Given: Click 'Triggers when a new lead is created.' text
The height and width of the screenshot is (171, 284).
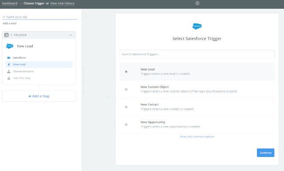Looking at the screenshot, I should 165,74.
